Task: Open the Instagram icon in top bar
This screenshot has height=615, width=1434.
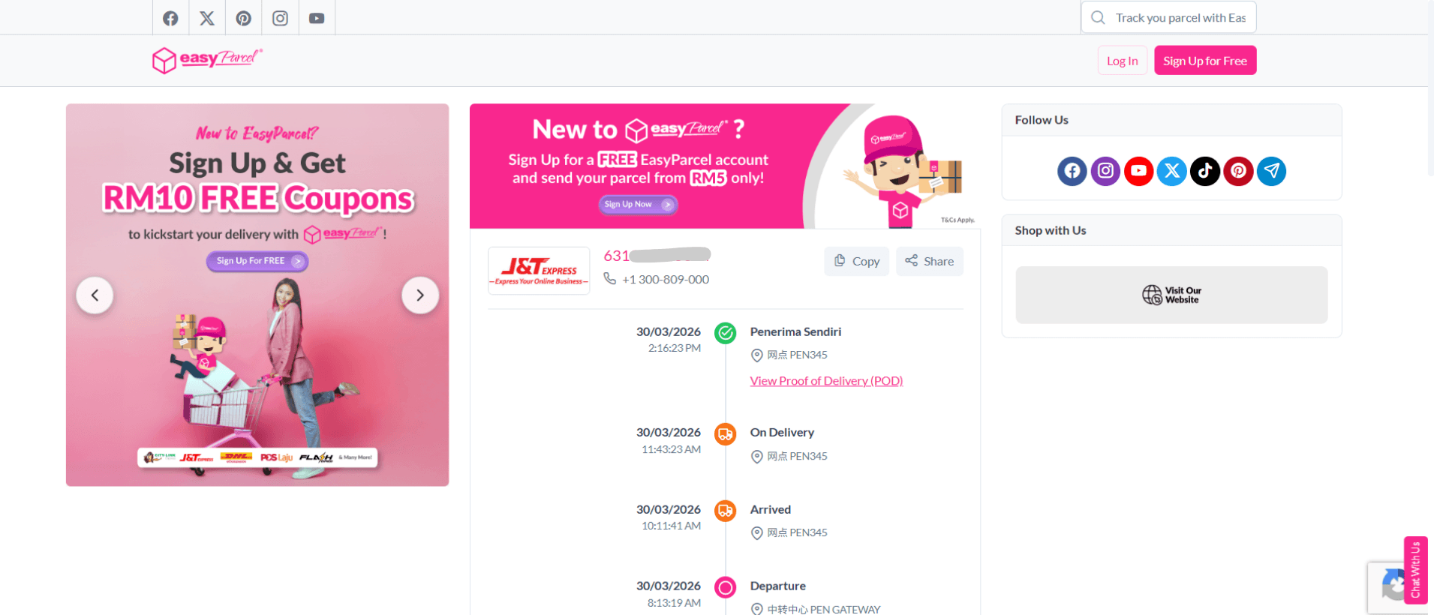Action: click(280, 18)
